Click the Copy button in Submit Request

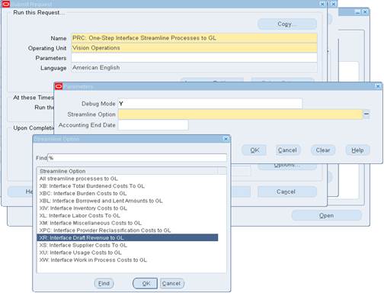click(x=287, y=24)
